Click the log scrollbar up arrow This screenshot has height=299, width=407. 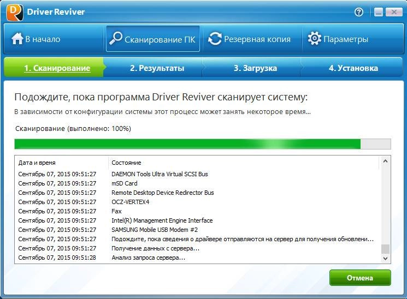(x=385, y=162)
